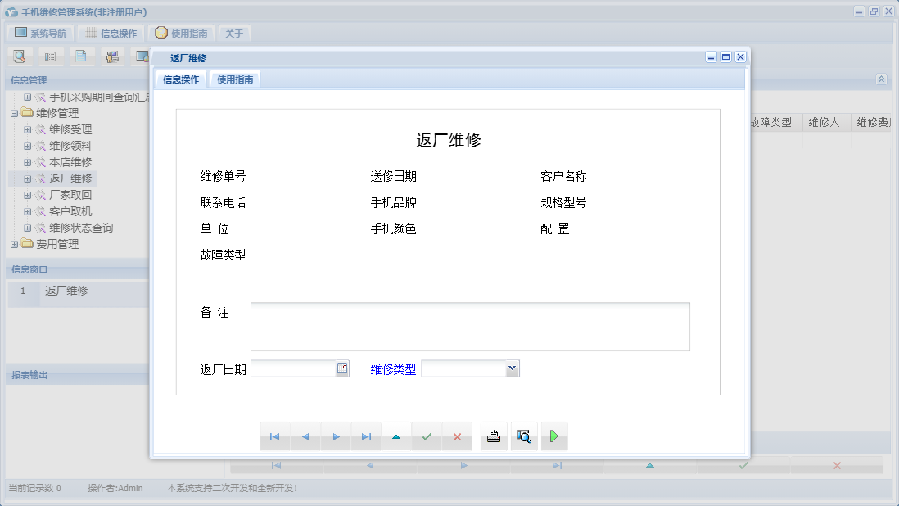The image size is (899, 506).
Task: Open the 返厂日期 date picker
Action: [343, 368]
